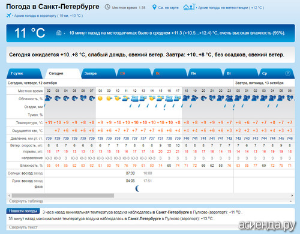Open the Сб forecast tab
Screen dimensions: 300x234
coord(134,73)
